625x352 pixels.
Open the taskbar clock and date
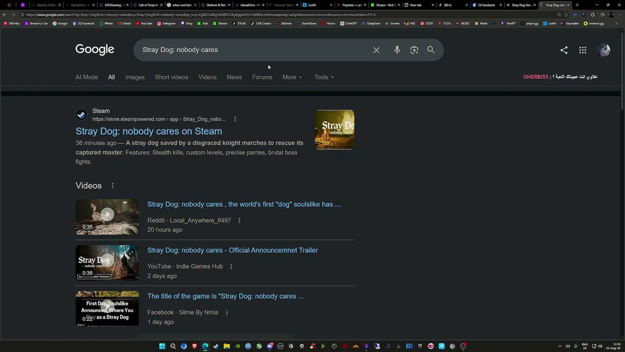pyautogui.click(x=613, y=346)
